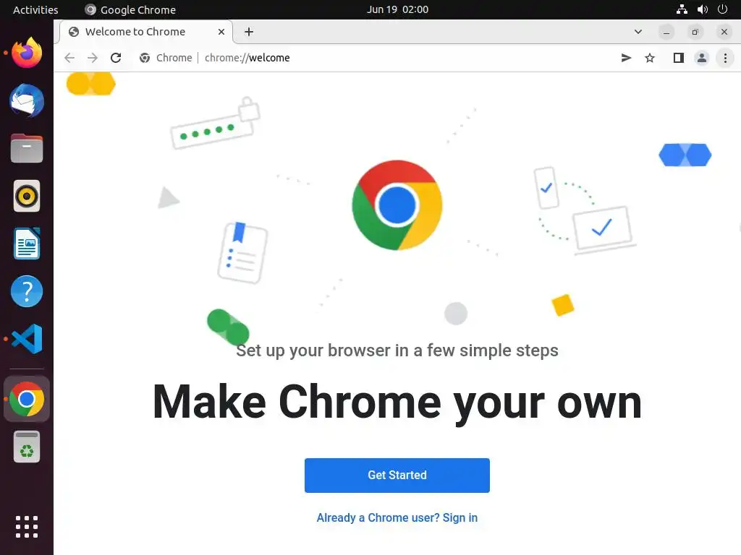The width and height of the screenshot is (741, 555).
Task: Click the 'Set up your browser in a few simple steps' text
Action: click(x=397, y=350)
